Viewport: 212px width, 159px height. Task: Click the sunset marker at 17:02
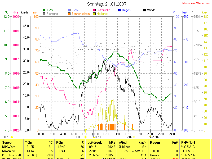(x=134, y=137)
